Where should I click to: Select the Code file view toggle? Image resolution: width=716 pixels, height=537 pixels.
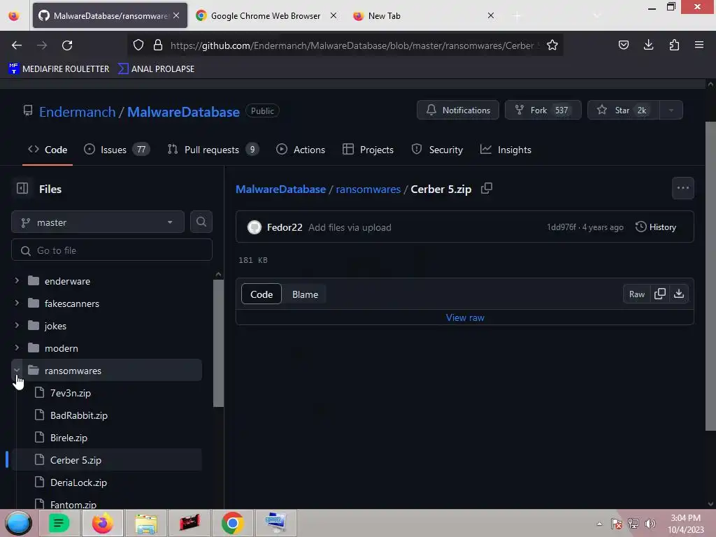pos(262,294)
